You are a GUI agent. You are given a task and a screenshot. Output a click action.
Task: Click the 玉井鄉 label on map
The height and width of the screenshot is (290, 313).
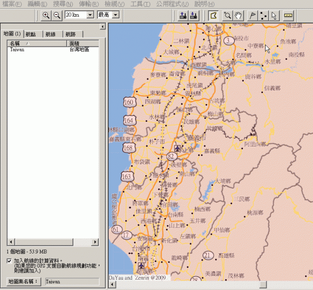coord(198,221)
